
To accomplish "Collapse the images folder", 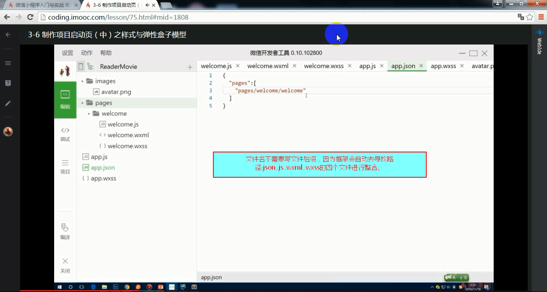I will [83, 81].
